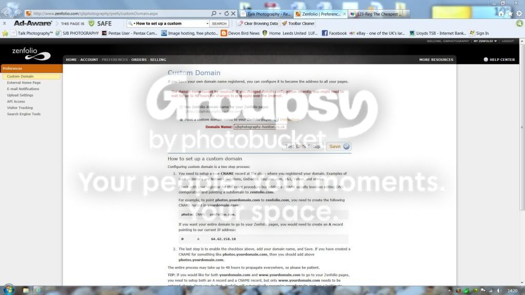The height and width of the screenshot is (295, 525).
Task: Switch to the Talk Photography tab
Action: pyautogui.click(x=266, y=14)
